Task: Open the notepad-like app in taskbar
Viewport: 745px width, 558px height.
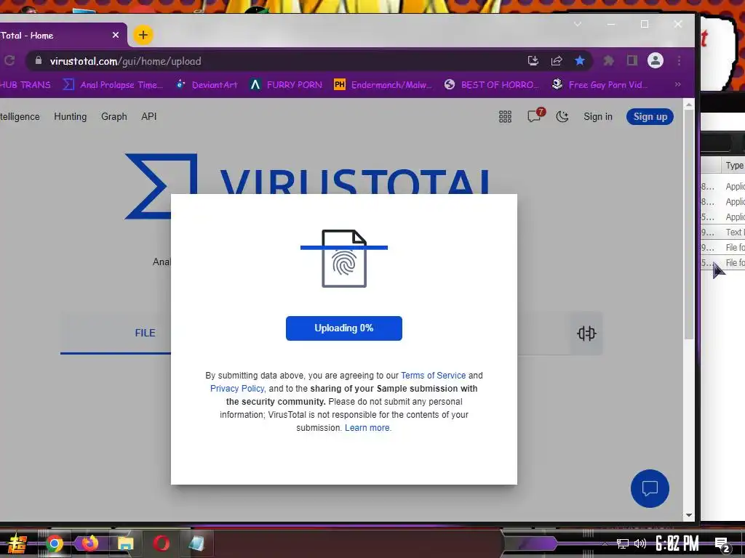Action: pos(196,543)
